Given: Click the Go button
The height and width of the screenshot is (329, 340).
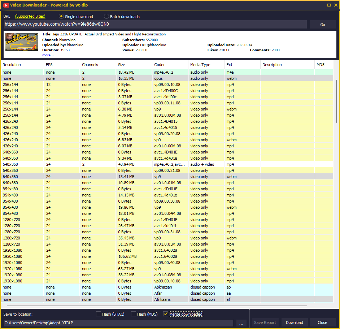Looking at the screenshot, I should [322, 25].
